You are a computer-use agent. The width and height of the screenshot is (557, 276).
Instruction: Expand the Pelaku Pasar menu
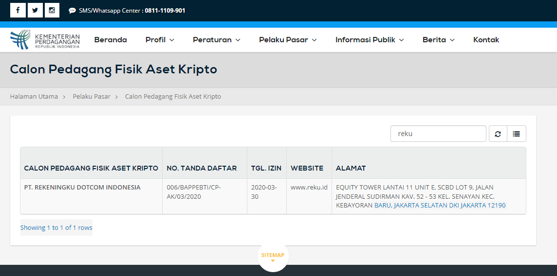pos(288,40)
